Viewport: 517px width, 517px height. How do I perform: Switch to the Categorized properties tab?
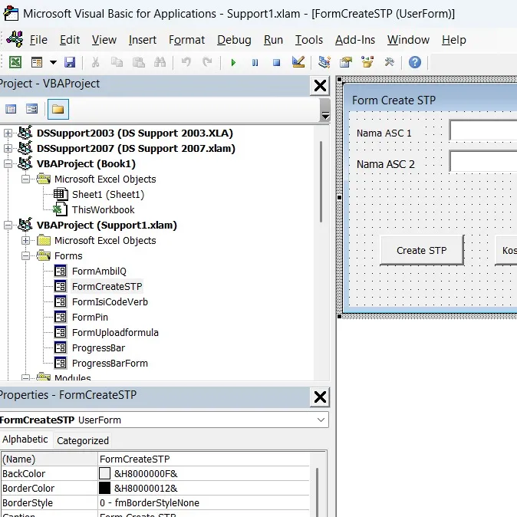[83, 440]
